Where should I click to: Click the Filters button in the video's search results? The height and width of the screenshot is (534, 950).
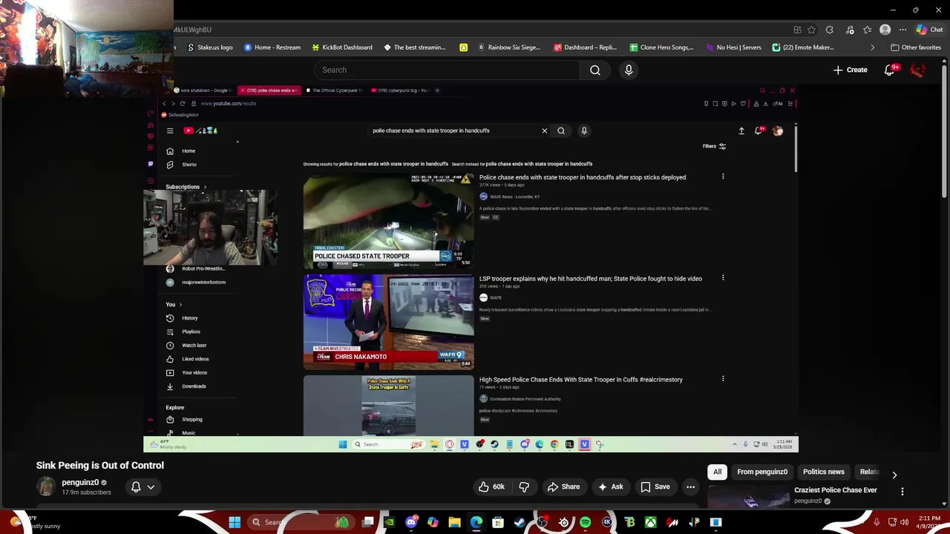tap(714, 146)
